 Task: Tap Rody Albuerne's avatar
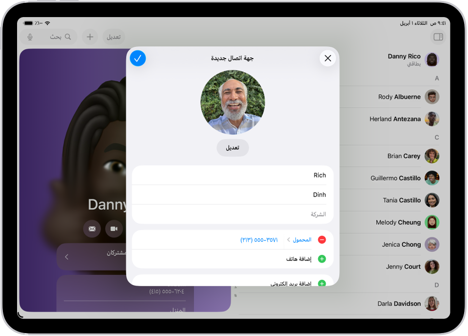(x=432, y=97)
